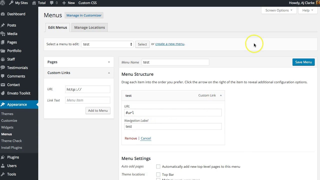Enable automatically adding new top-level pages
This screenshot has height=180, width=320.
pos(158,166)
